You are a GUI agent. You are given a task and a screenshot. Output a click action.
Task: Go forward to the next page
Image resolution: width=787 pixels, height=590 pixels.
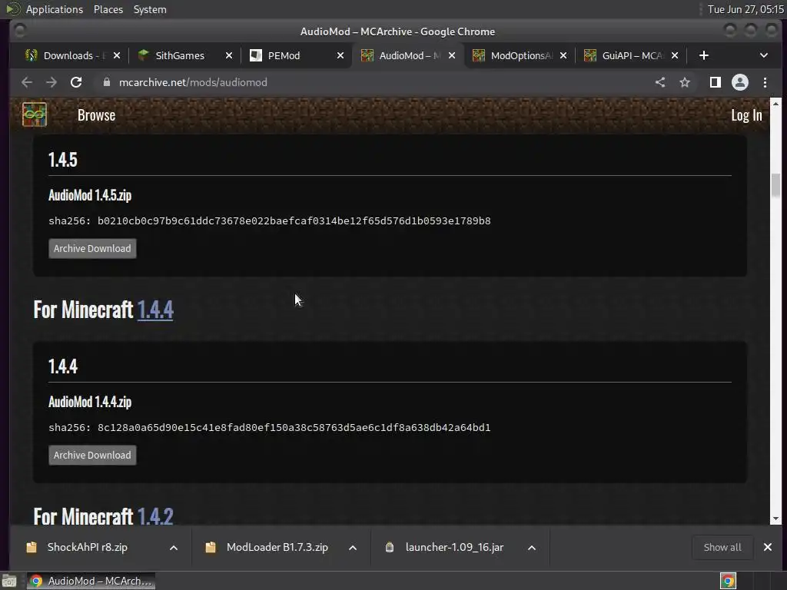(51, 82)
